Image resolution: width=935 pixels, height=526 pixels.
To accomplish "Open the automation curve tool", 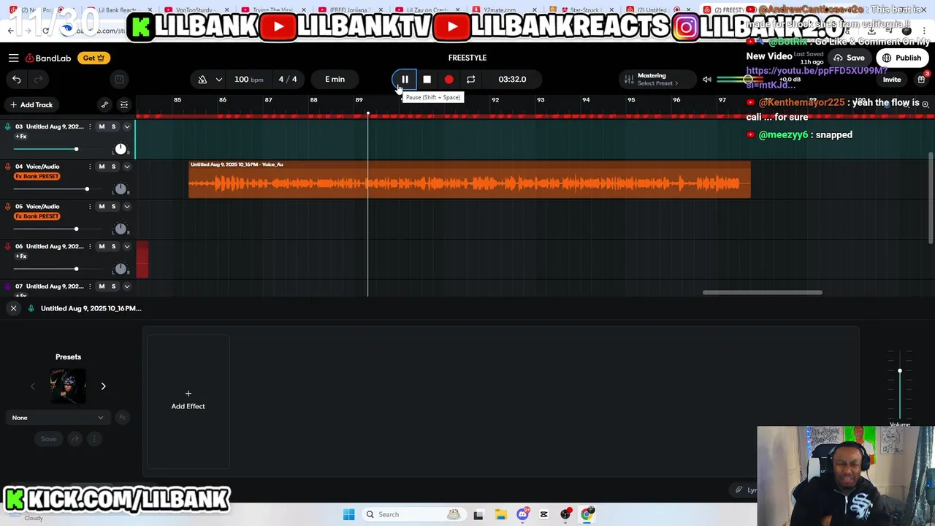I will coord(104,104).
